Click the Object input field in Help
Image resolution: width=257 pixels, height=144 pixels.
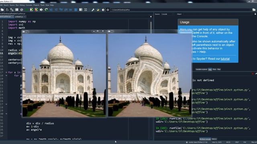[217, 14]
